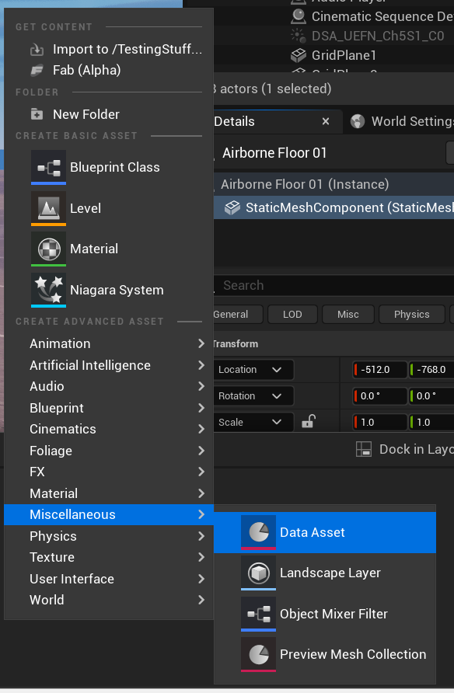The width and height of the screenshot is (454, 693).
Task: Switch to the World Settings tab
Action: coord(401,121)
